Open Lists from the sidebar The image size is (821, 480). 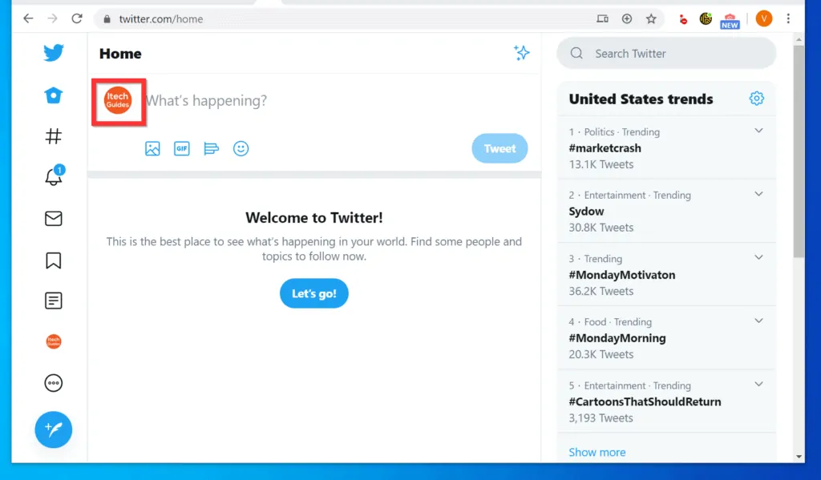pos(53,301)
